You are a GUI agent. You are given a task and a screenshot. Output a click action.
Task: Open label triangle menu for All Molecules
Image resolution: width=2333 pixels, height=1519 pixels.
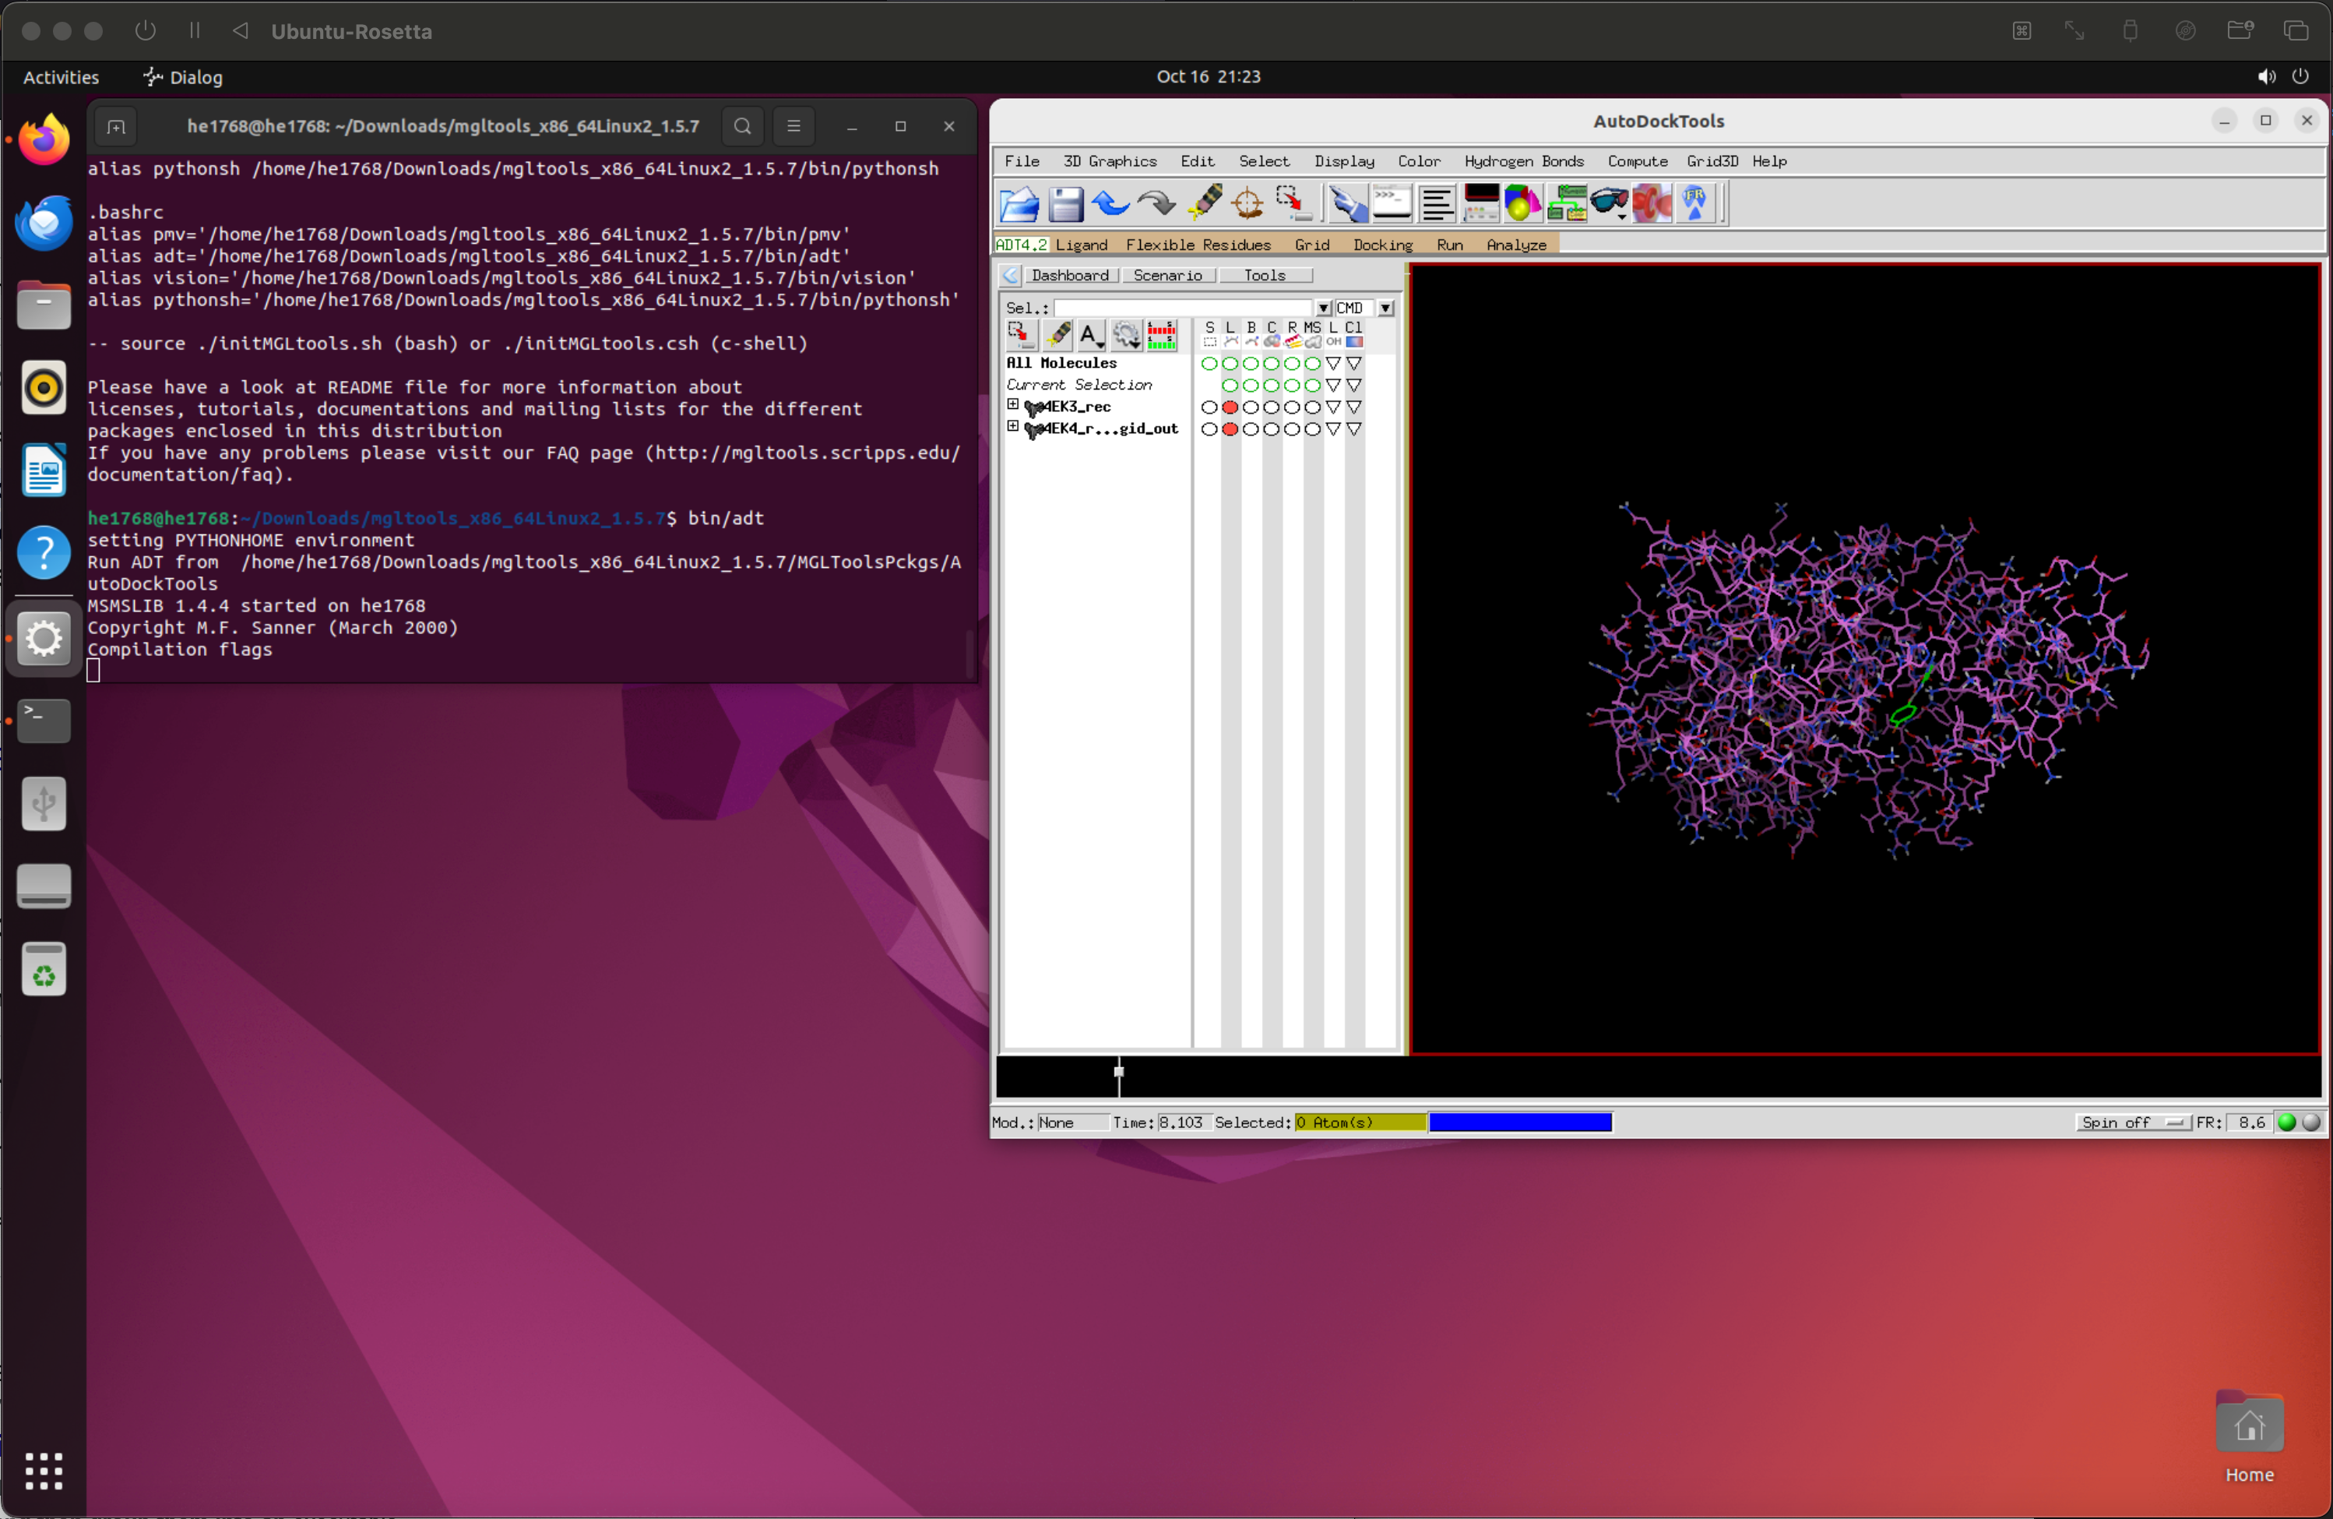click(1333, 364)
